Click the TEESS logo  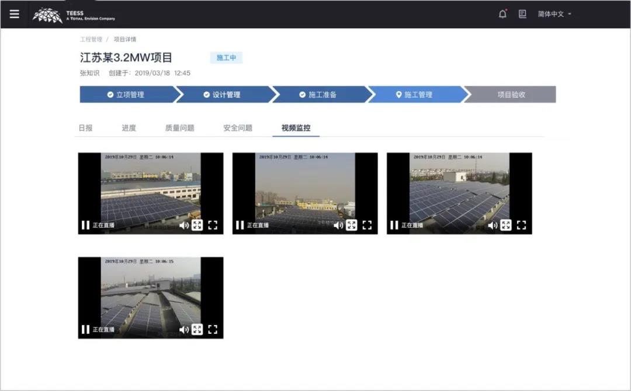73,15
